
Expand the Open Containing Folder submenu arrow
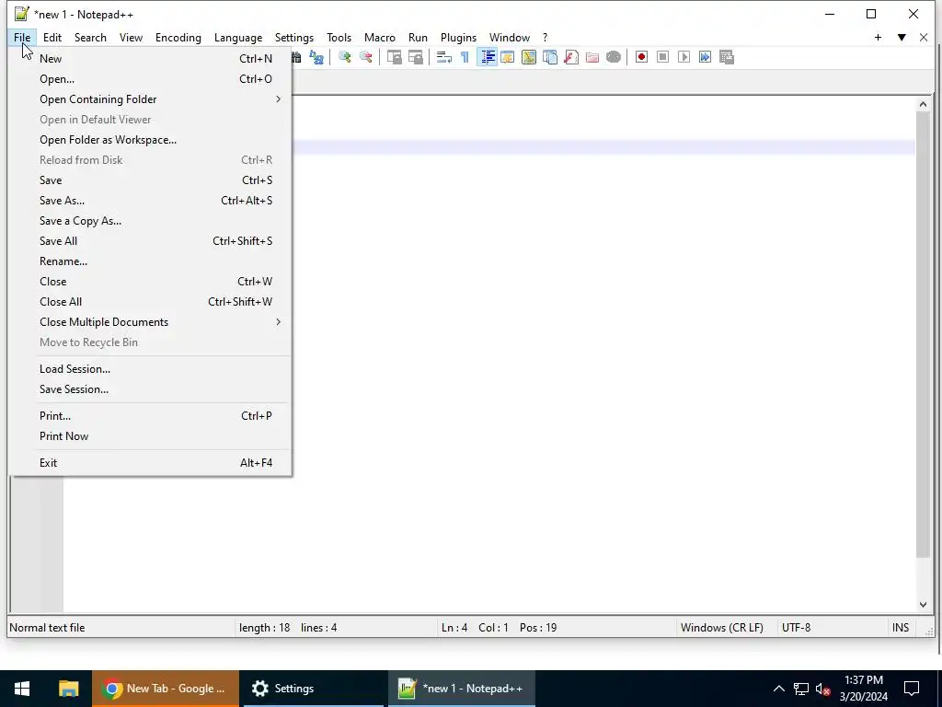[278, 99]
